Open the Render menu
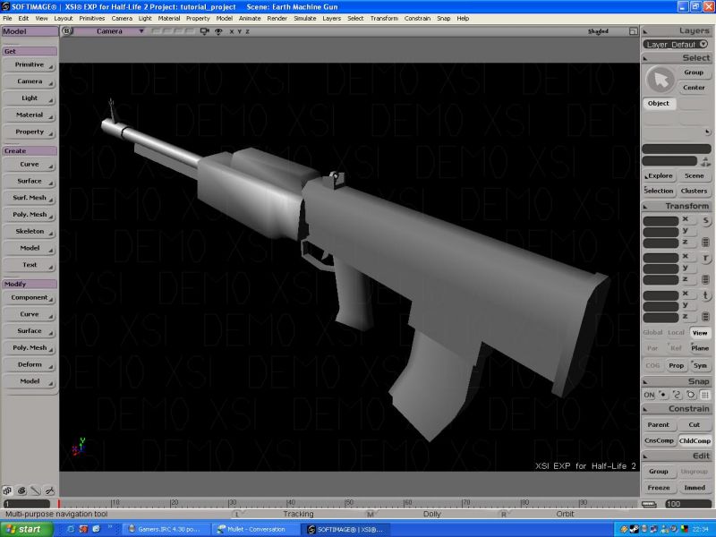Screen dimensions: 716x537 [x=277, y=18]
